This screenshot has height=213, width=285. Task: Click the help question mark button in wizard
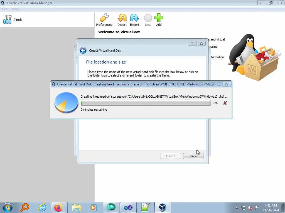[192, 43]
